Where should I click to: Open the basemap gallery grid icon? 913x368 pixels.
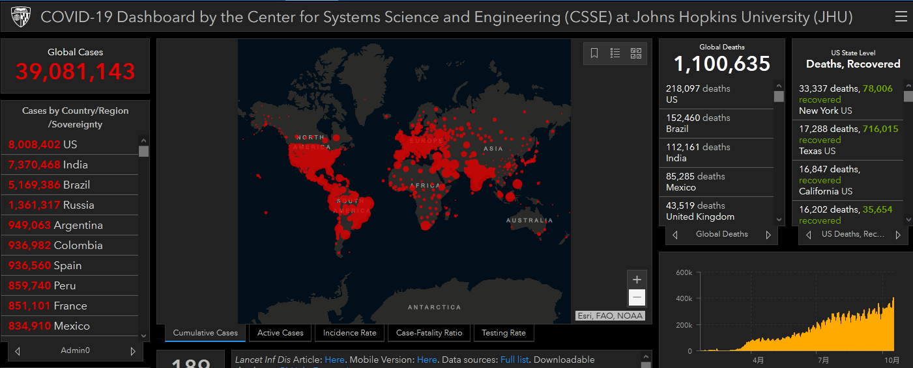click(636, 53)
